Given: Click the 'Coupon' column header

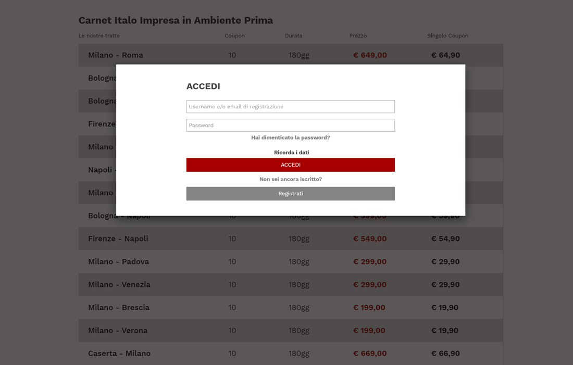Looking at the screenshot, I should pyautogui.click(x=234, y=36).
